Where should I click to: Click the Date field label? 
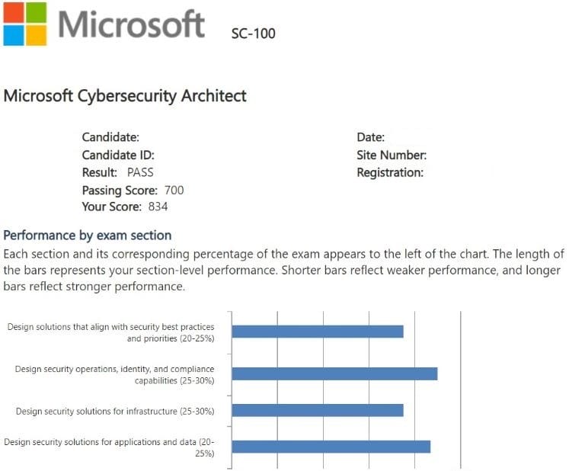(370, 138)
